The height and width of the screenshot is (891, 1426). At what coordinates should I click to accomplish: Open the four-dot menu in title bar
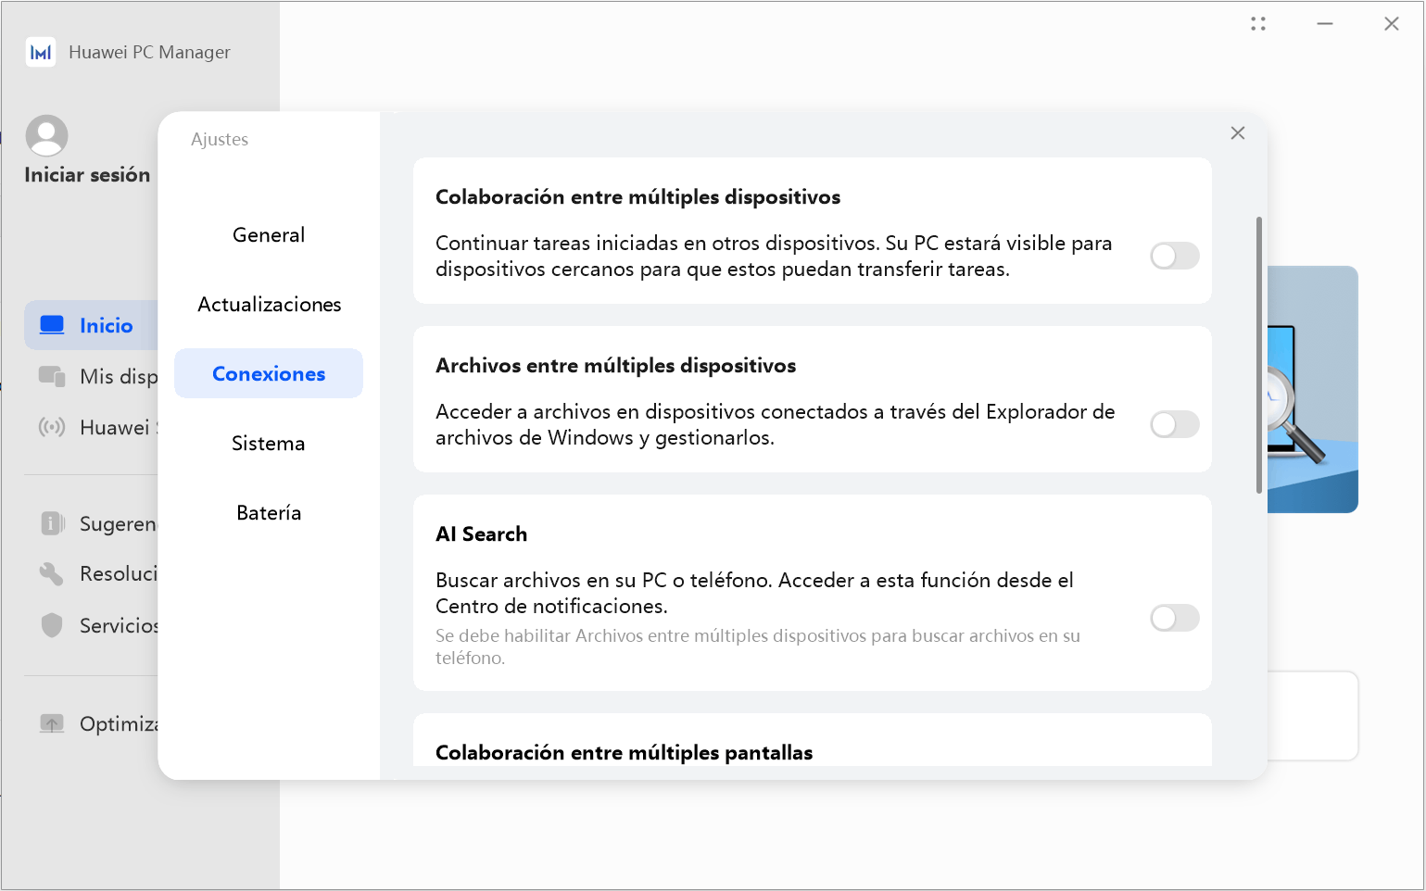pos(1258,24)
